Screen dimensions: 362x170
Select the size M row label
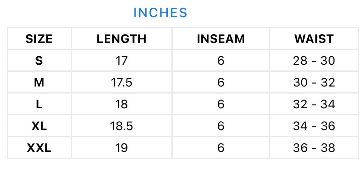39,82
